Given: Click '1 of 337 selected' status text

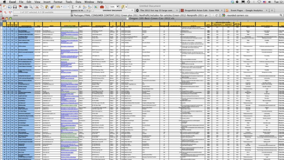Looking at the screenshot, I should pyautogui.click(x=37, y=12).
